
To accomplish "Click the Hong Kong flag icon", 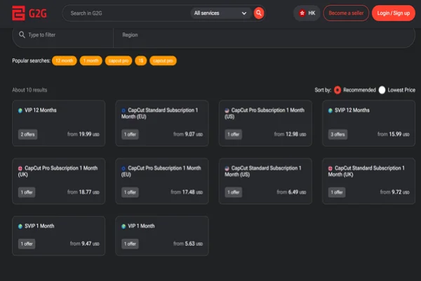I will (302, 13).
